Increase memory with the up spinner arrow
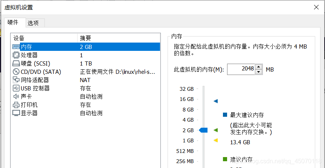 [x=258, y=67]
